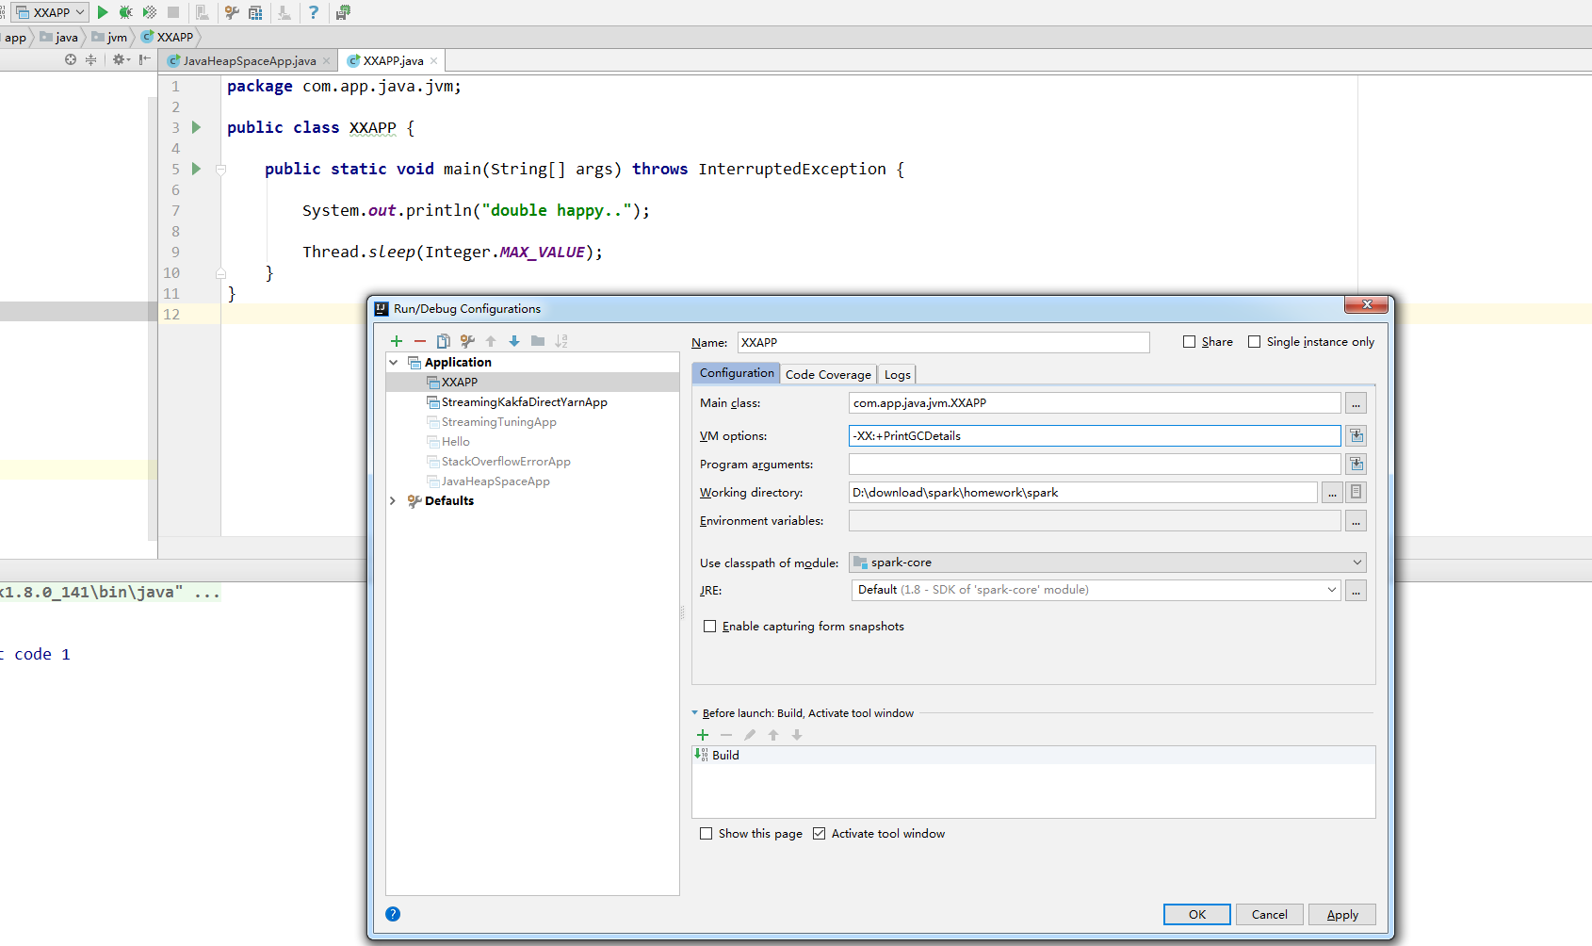Image resolution: width=1592 pixels, height=946 pixels.
Task: Browse for JRE path
Action: [x=1356, y=591]
